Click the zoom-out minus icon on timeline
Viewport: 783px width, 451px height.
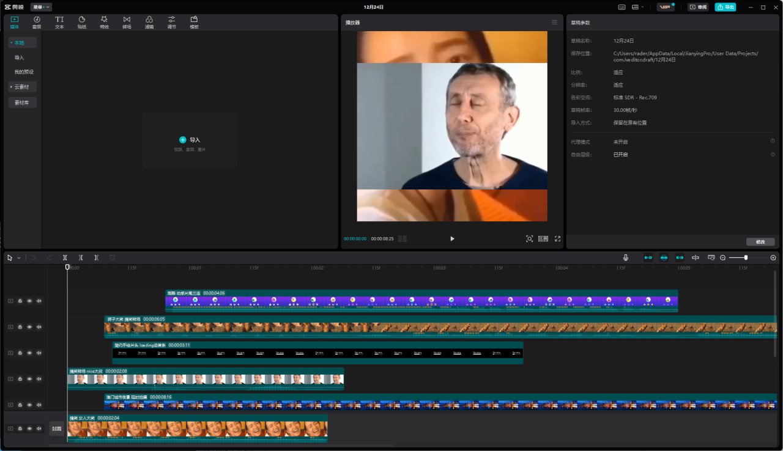pyautogui.click(x=722, y=258)
